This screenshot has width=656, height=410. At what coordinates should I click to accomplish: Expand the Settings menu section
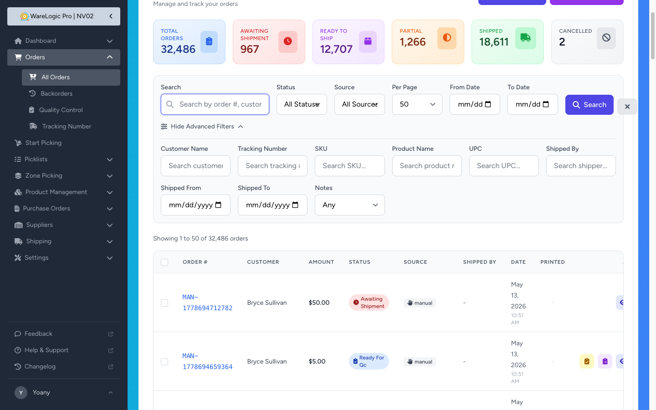(64, 258)
